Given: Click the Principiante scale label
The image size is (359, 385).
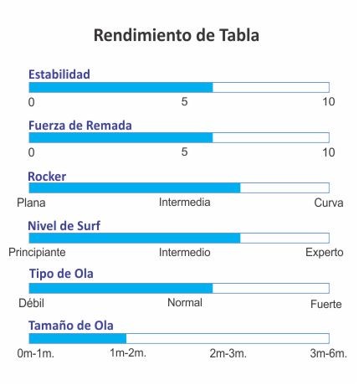Looking at the screenshot, I should tap(37, 253).
